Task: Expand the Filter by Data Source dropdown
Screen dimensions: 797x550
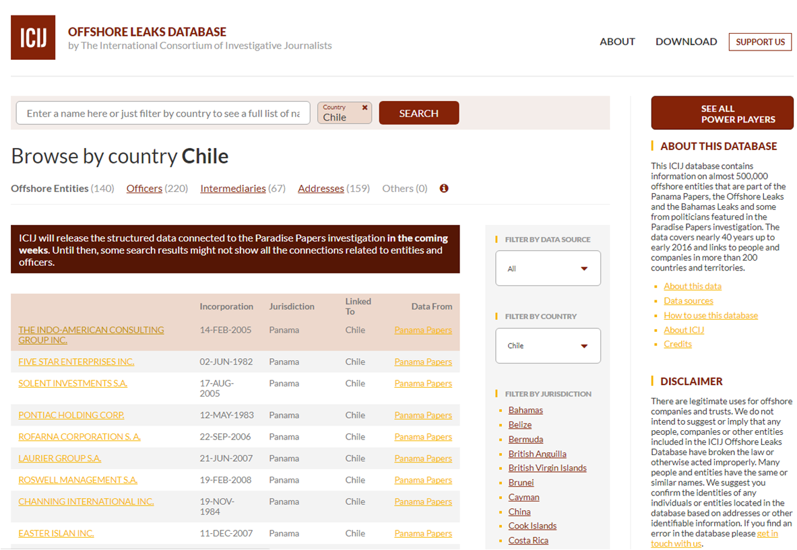Action: coord(548,269)
